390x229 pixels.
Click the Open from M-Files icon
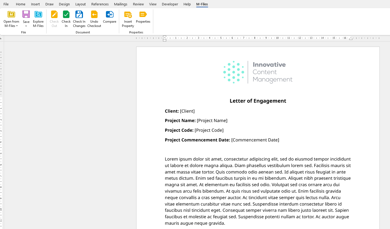point(11,14)
